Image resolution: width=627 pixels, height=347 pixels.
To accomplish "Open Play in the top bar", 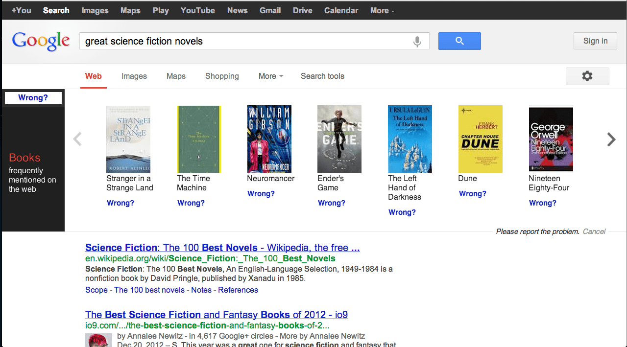I will pyautogui.click(x=161, y=10).
